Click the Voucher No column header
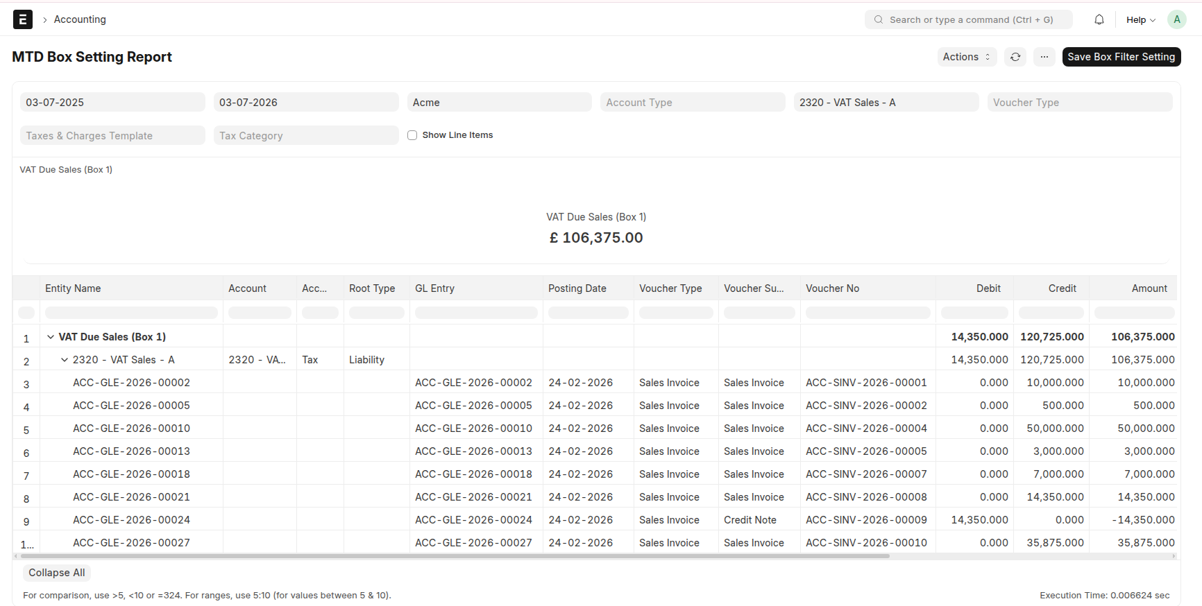Image resolution: width=1202 pixels, height=606 pixels. point(868,288)
